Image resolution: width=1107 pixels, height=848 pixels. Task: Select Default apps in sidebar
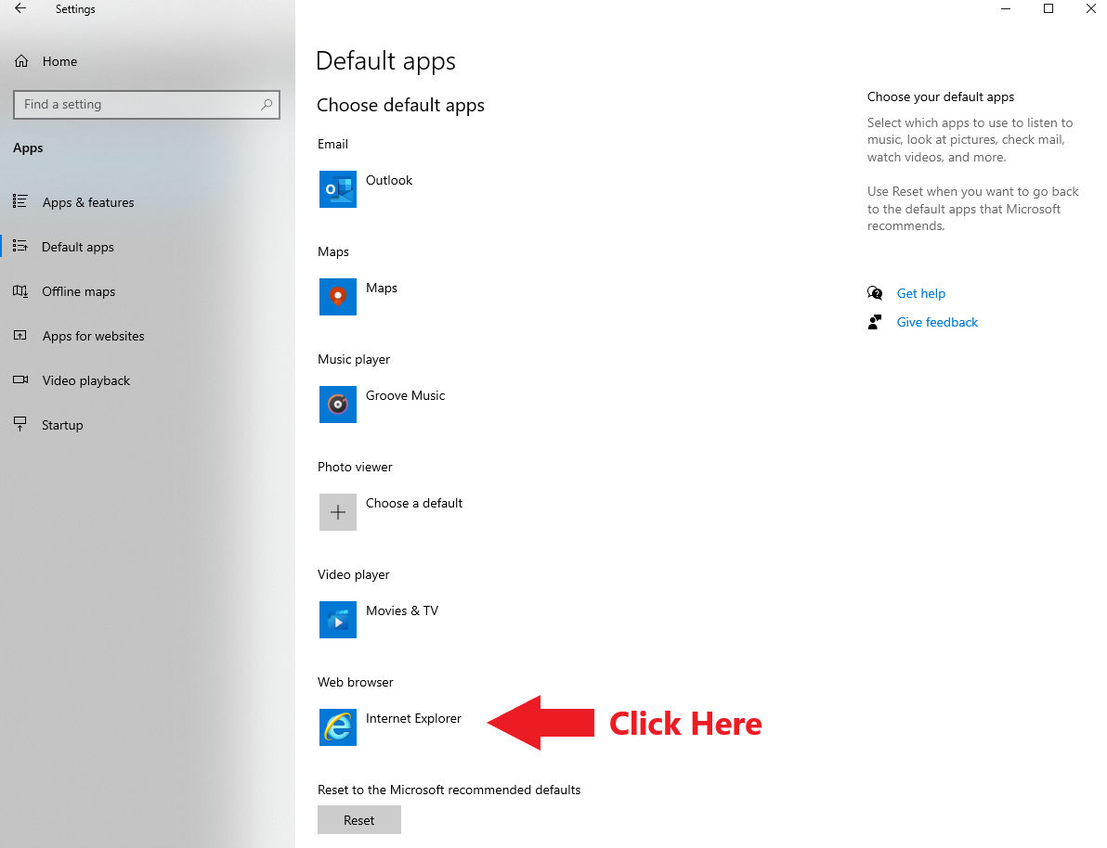click(78, 247)
